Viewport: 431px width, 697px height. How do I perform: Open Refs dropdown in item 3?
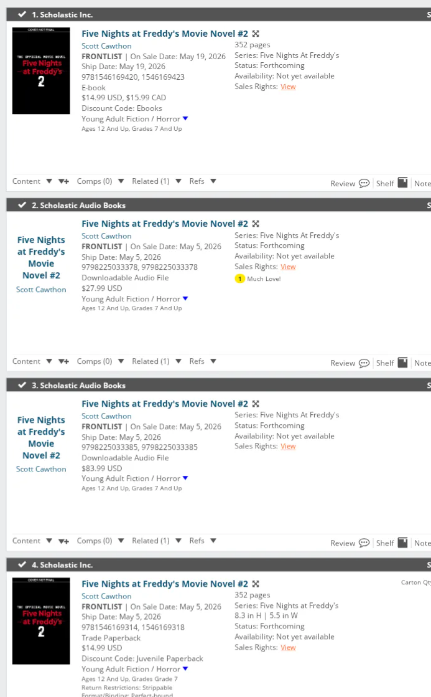[x=213, y=541]
